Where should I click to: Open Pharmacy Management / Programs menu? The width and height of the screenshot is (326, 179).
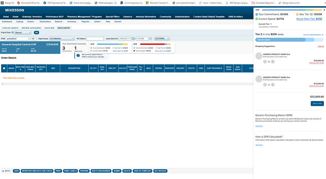coord(85,17)
